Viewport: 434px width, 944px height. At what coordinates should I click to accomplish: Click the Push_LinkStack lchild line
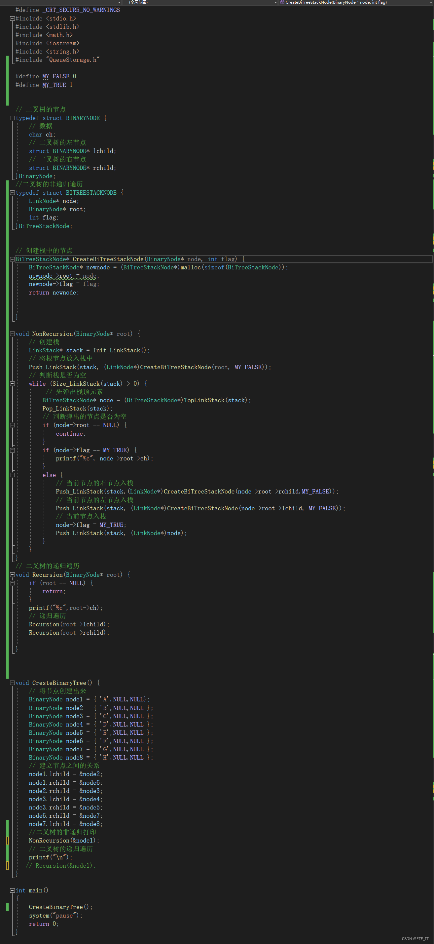click(201, 508)
